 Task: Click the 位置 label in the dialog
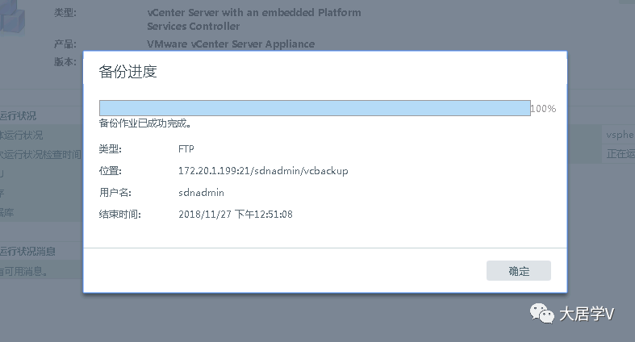click(x=109, y=171)
